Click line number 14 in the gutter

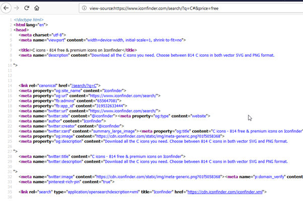[x=10, y=85]
